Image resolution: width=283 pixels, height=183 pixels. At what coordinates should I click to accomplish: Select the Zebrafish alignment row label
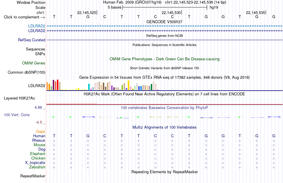click(37, 167)
